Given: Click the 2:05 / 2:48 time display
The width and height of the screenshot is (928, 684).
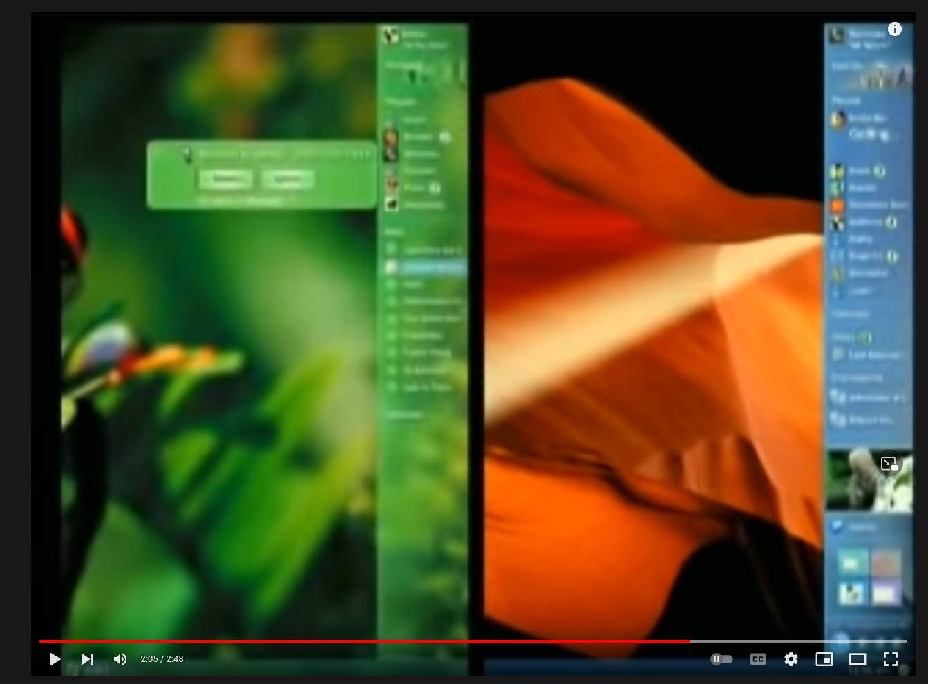Looking at the screenshot, I should tap(162, 659).
